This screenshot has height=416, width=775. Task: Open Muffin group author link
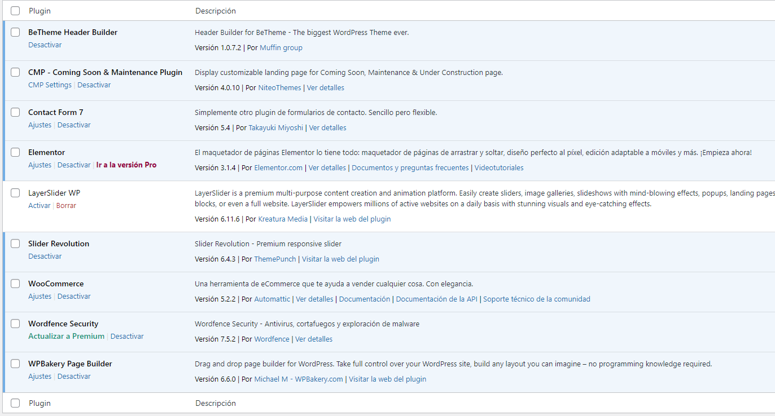click(281, 48)
